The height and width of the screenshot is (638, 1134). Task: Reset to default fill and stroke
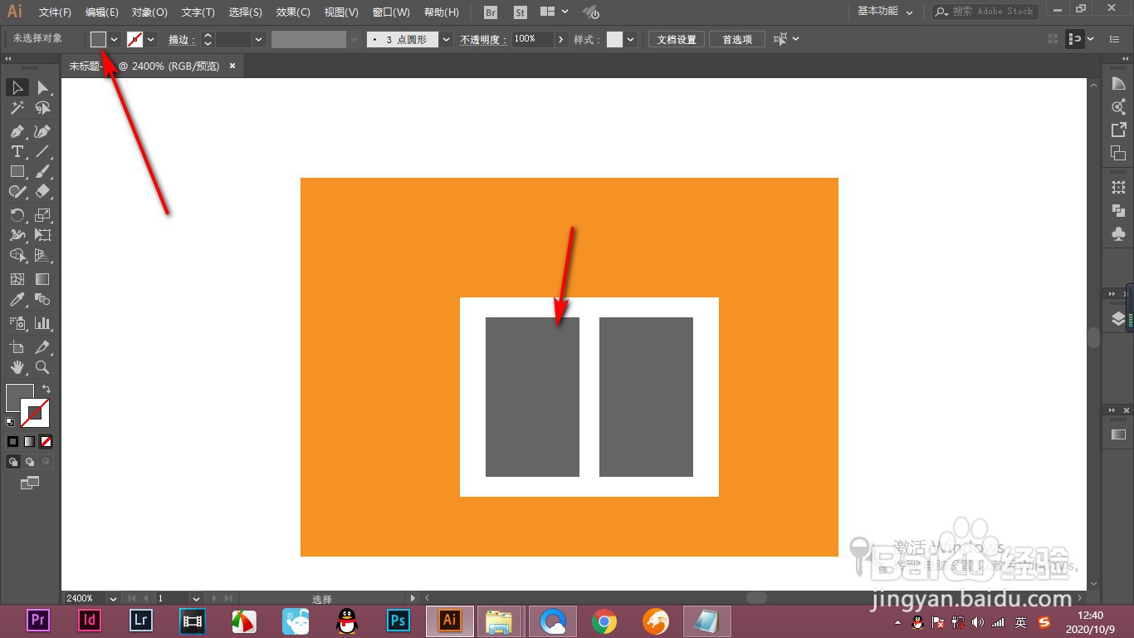10,422
